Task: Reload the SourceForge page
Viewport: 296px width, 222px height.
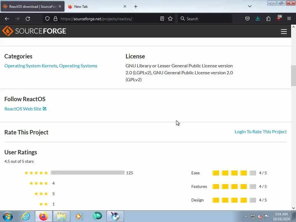Action: pyautogui.click(x=28, y=19)
